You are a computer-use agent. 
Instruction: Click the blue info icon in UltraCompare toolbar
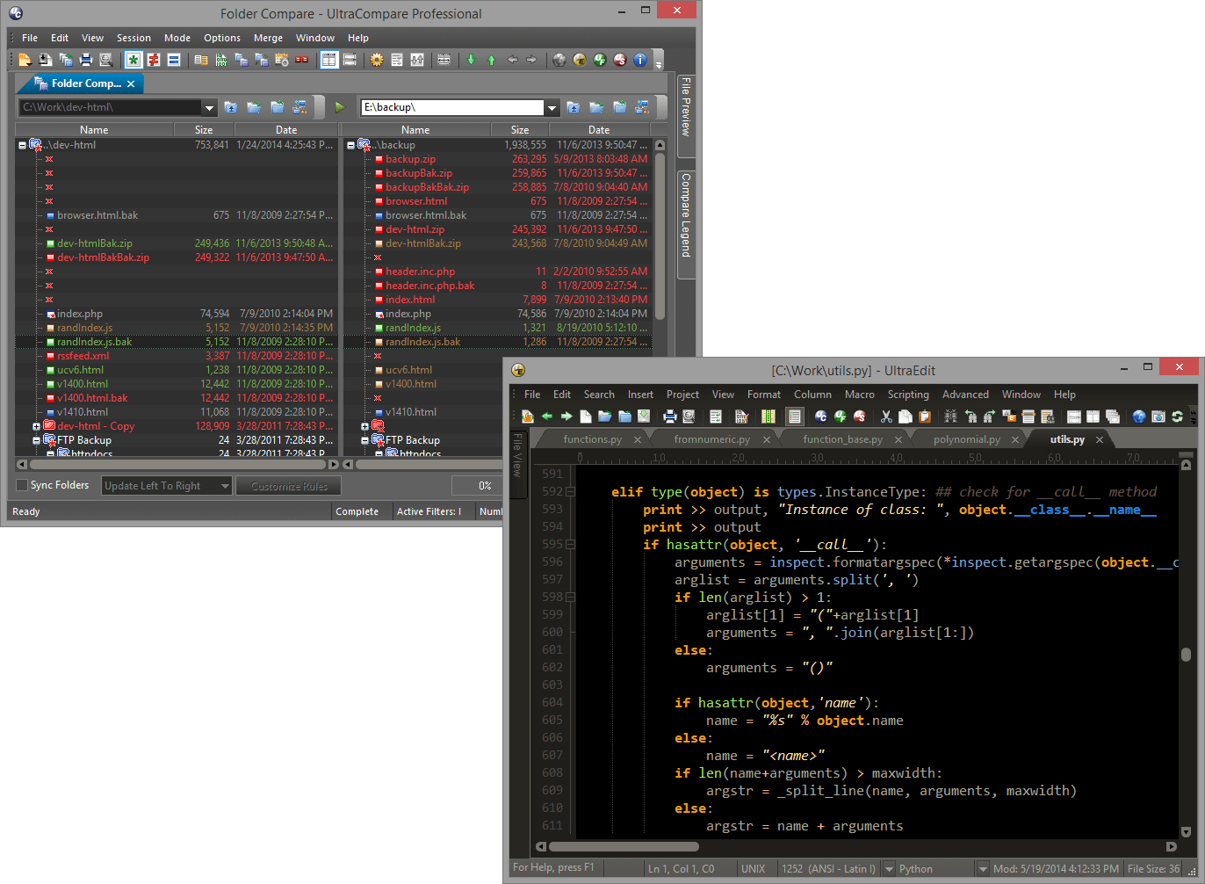(x=640, y=60)
